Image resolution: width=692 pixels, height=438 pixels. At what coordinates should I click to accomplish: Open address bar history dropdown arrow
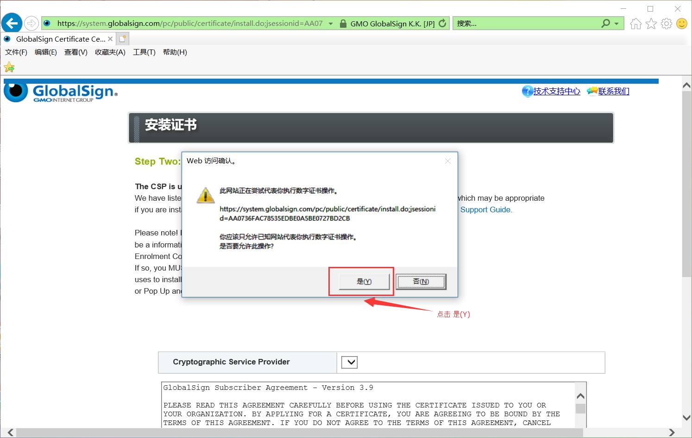point(331,24)
